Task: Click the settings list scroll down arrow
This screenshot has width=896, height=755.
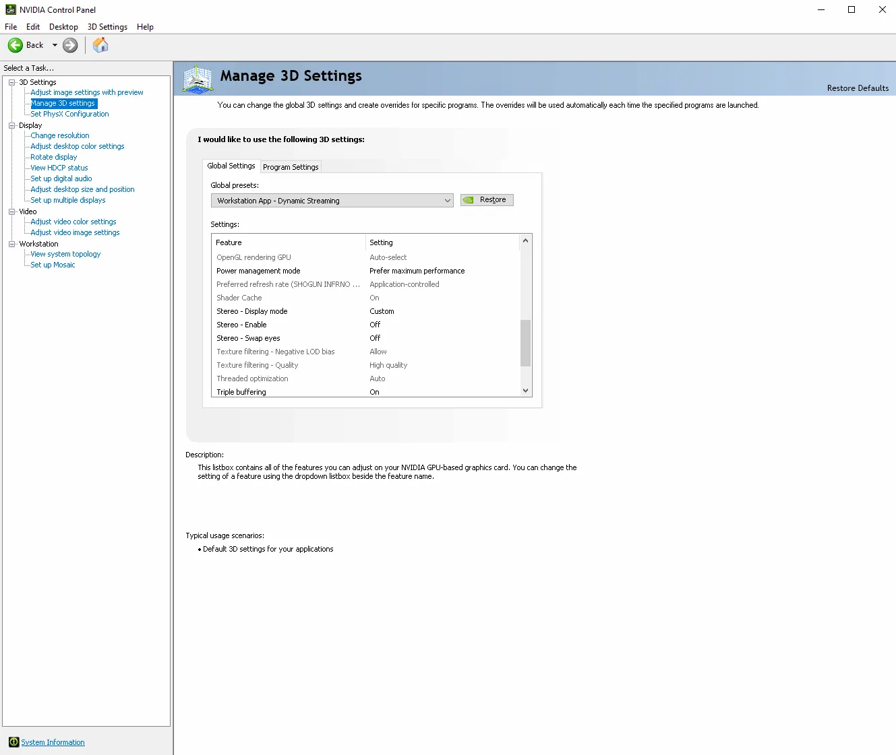Action: (526, 391)
